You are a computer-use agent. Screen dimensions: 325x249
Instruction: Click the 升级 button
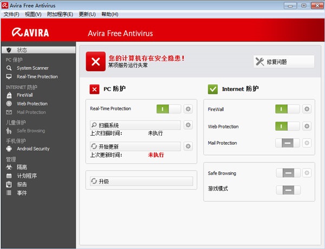tap(141, 181)
